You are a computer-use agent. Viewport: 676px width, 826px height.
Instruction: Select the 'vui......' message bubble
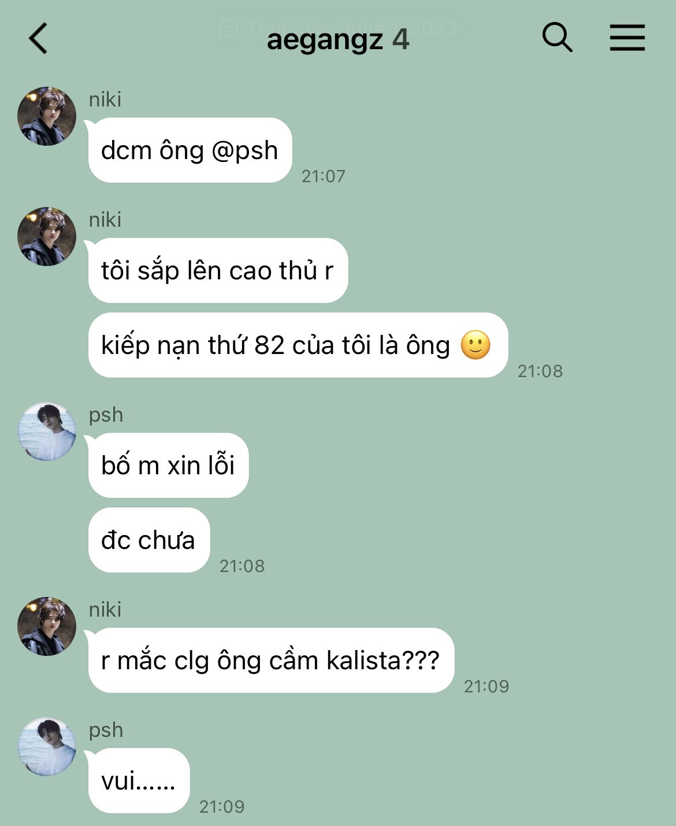139,781
